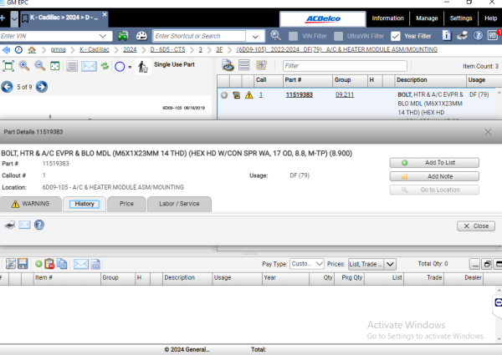Save the parts list with floppy icon
502x355 pixels.
coord(23,264)
